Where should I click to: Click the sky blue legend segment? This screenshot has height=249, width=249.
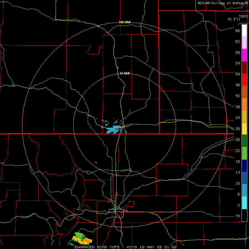click(244, 190)
